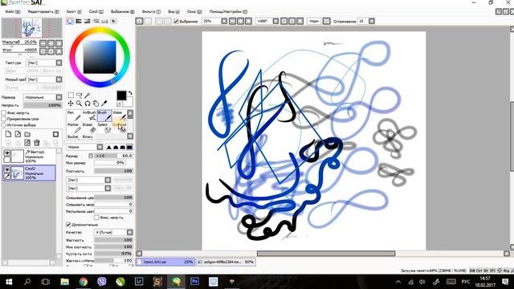Pick the magic wand tool
This screenshot has height=289, width=514.
click(88, 96)
